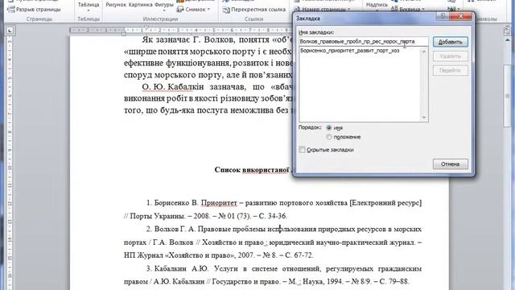515x290 pixels.
Task: Expand the Снимок dropdown arrow
Action: coord(209,9)
